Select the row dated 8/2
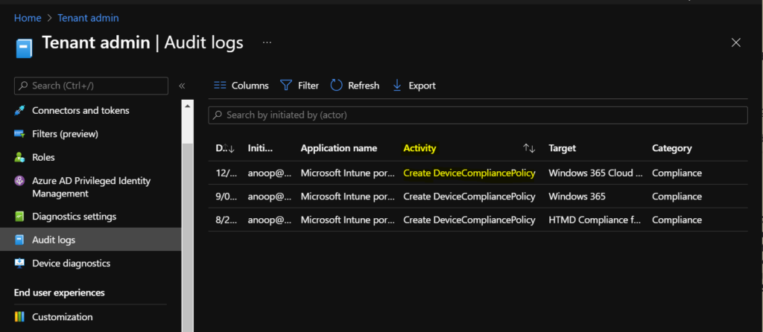Image resolution: width=763 pixels, height=332 pixels. coord(478,220)
